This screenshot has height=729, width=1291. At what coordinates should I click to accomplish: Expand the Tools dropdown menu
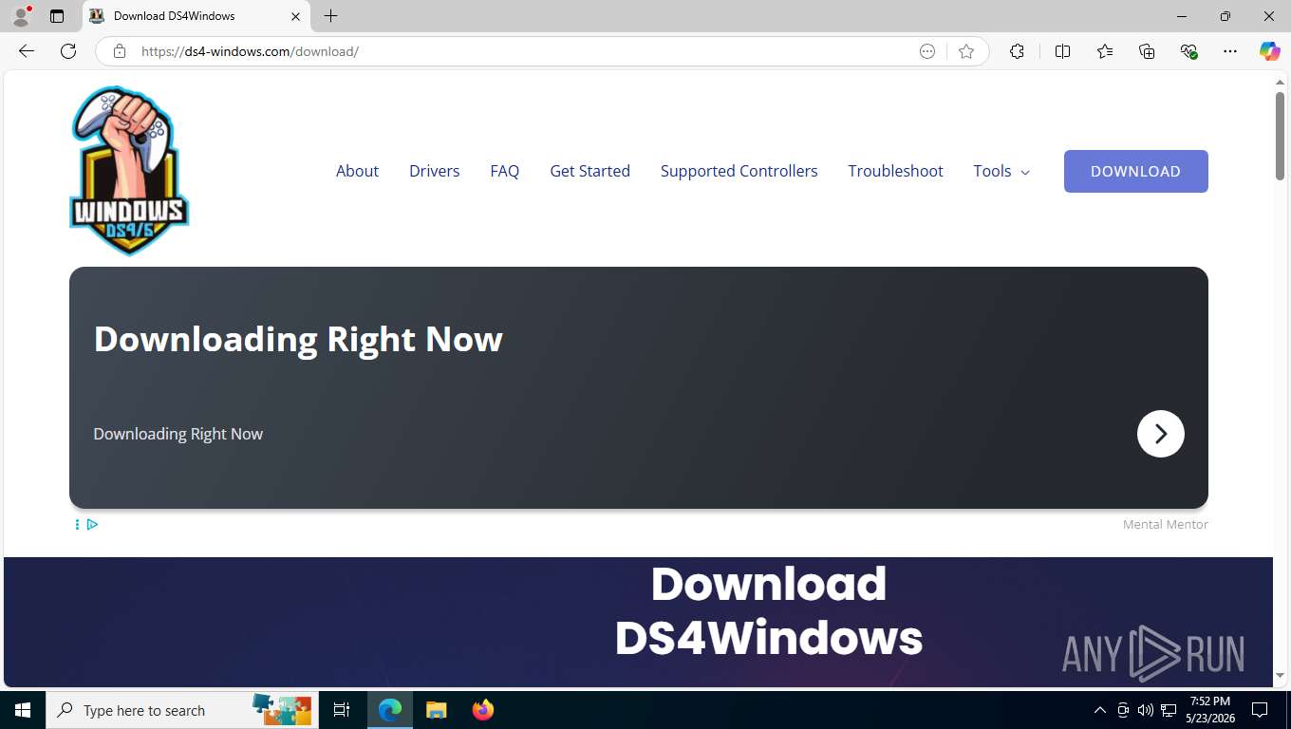(x=1001, y=171)
